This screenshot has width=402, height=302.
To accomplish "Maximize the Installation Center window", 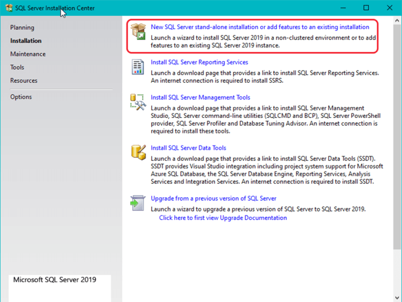I will coord(366,8).
